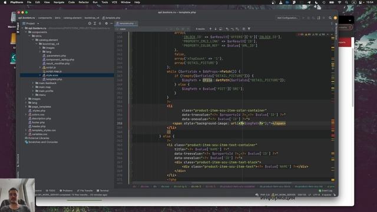The height and width of the screenshot is (212, 377).
Task: Collapse the components folder
Action: (x=27, y=32)
